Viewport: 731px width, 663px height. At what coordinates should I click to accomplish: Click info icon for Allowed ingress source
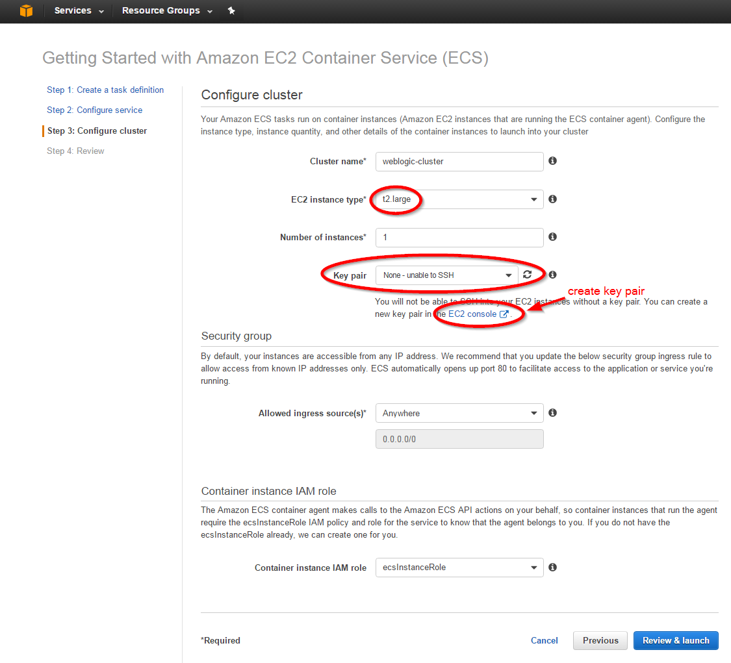(x=552, y=413)
